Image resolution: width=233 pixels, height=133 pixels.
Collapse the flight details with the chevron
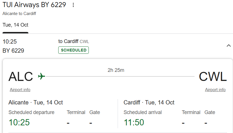[x=229, y=46]
